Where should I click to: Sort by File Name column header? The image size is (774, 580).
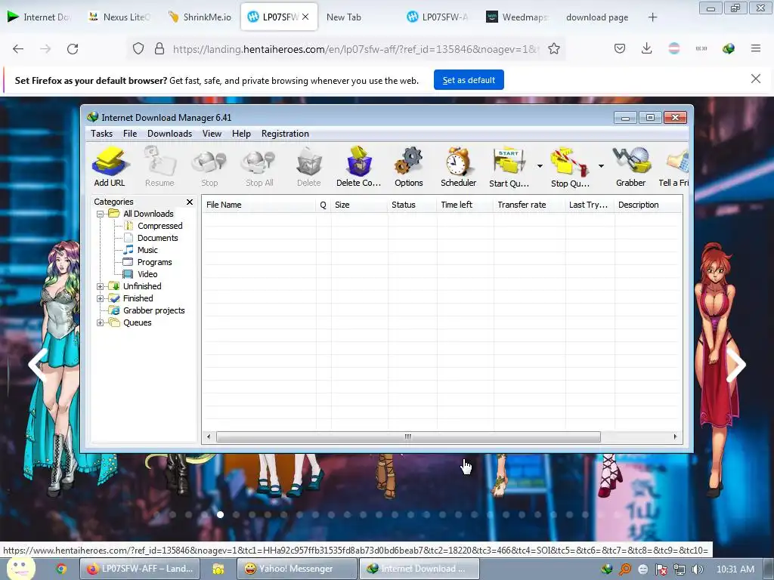point(259,205)
